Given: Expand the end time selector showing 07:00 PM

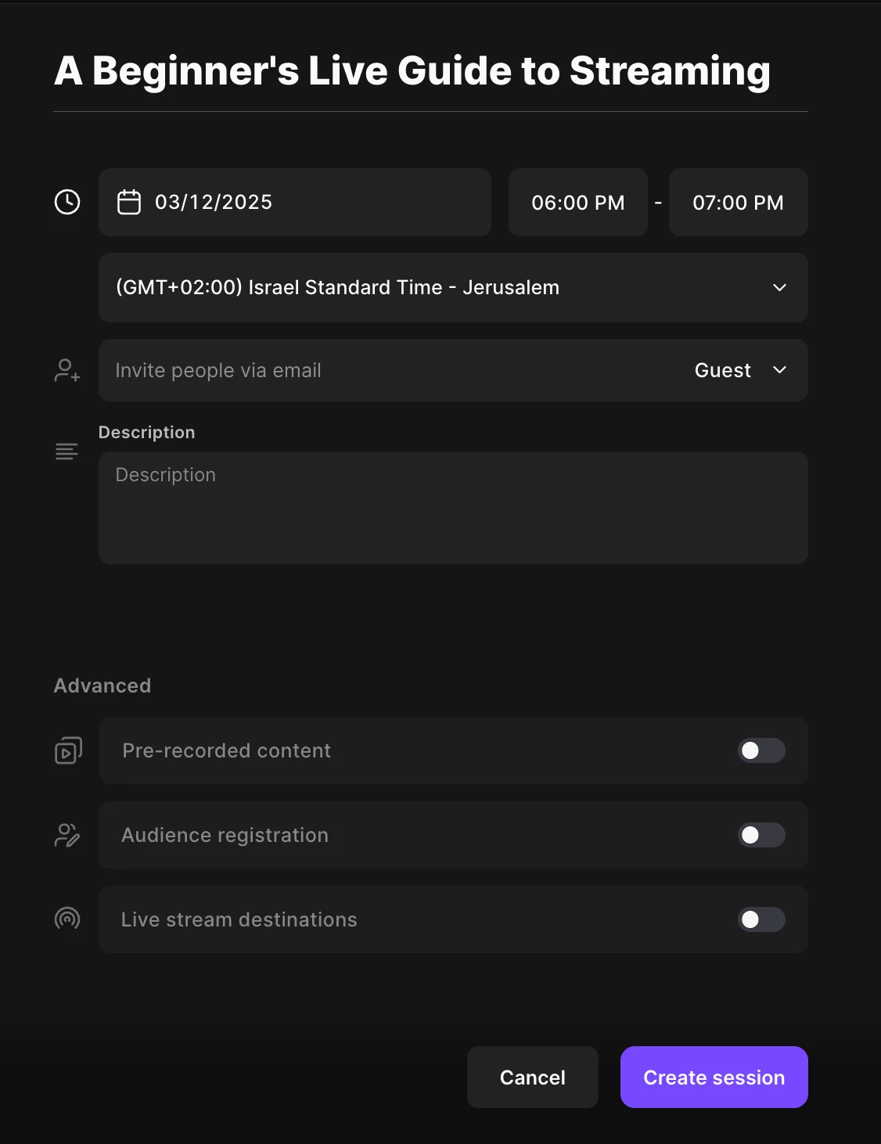Looking at the screenshot, I should (x=738, y=202).
